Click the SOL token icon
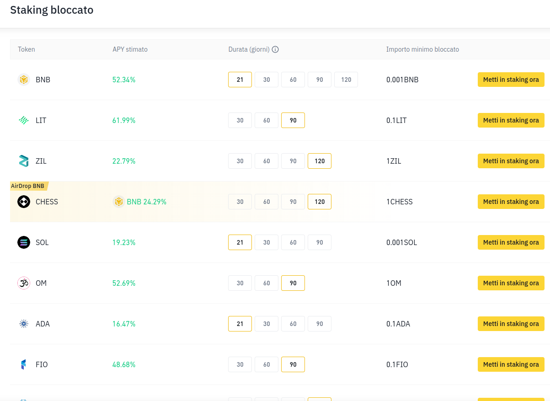Image resolution: width=550 pixels, height=401 pixels. click(24, 242)
